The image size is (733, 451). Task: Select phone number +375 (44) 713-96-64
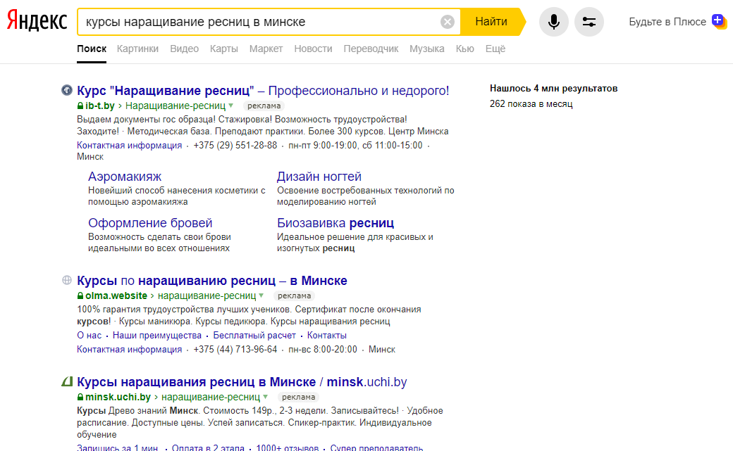point(235,349)
